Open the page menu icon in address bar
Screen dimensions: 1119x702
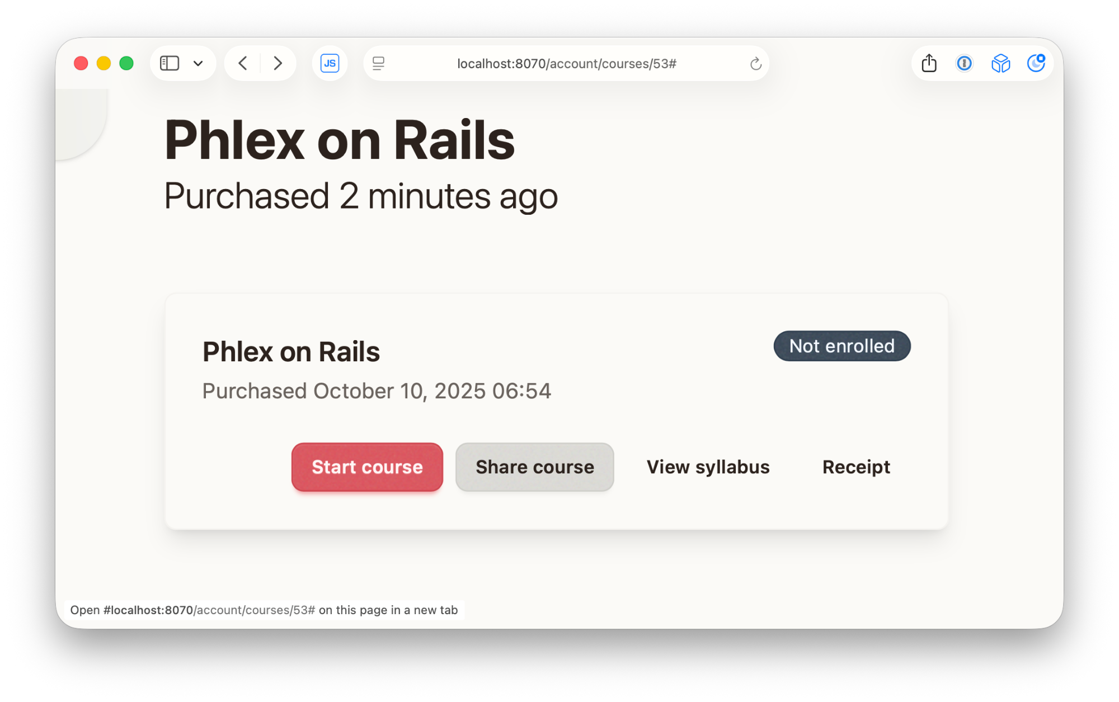click(379, 63)
